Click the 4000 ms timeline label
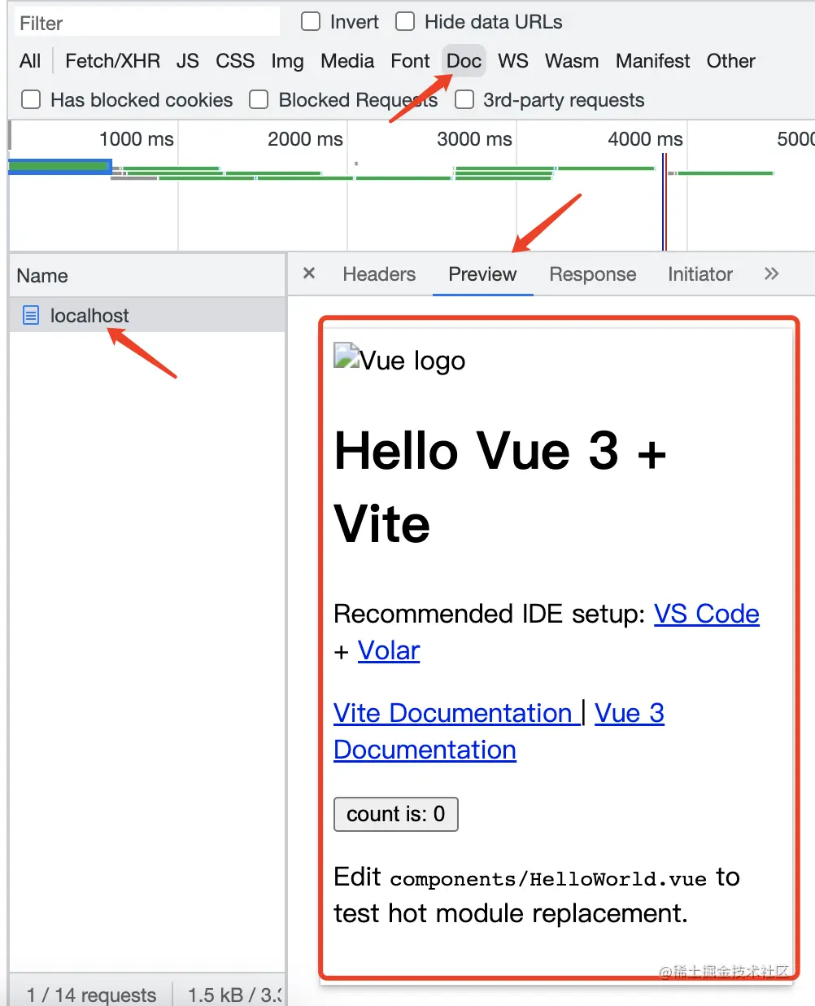 645,139
